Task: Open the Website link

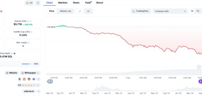Action: pyautogui.click(x=12, y=73)
